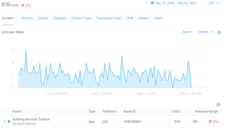225x132 pixels.
Task: Click the Units per Week chart title
Action: (13, 32)
